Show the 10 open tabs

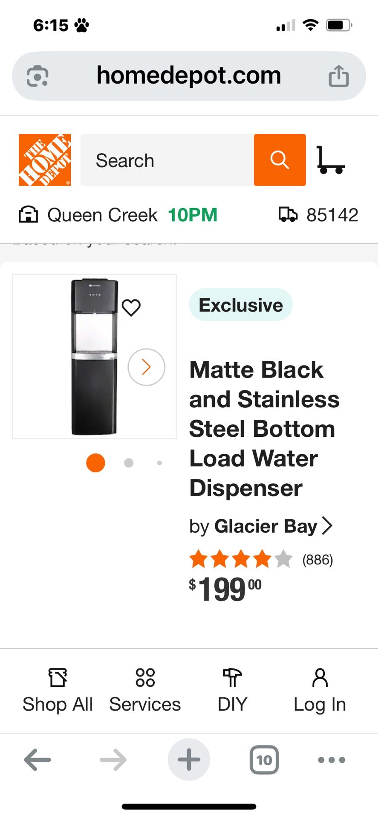pos(264,760)
